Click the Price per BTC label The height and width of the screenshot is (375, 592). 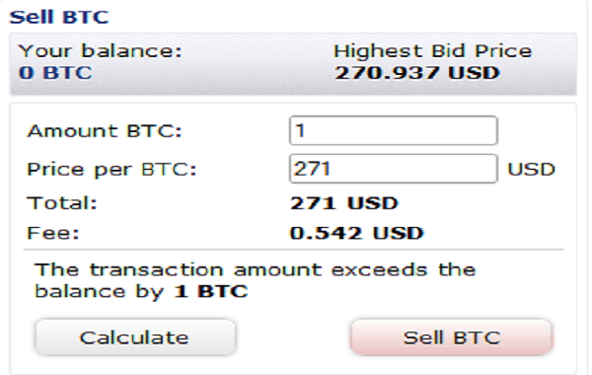(111, 169)
